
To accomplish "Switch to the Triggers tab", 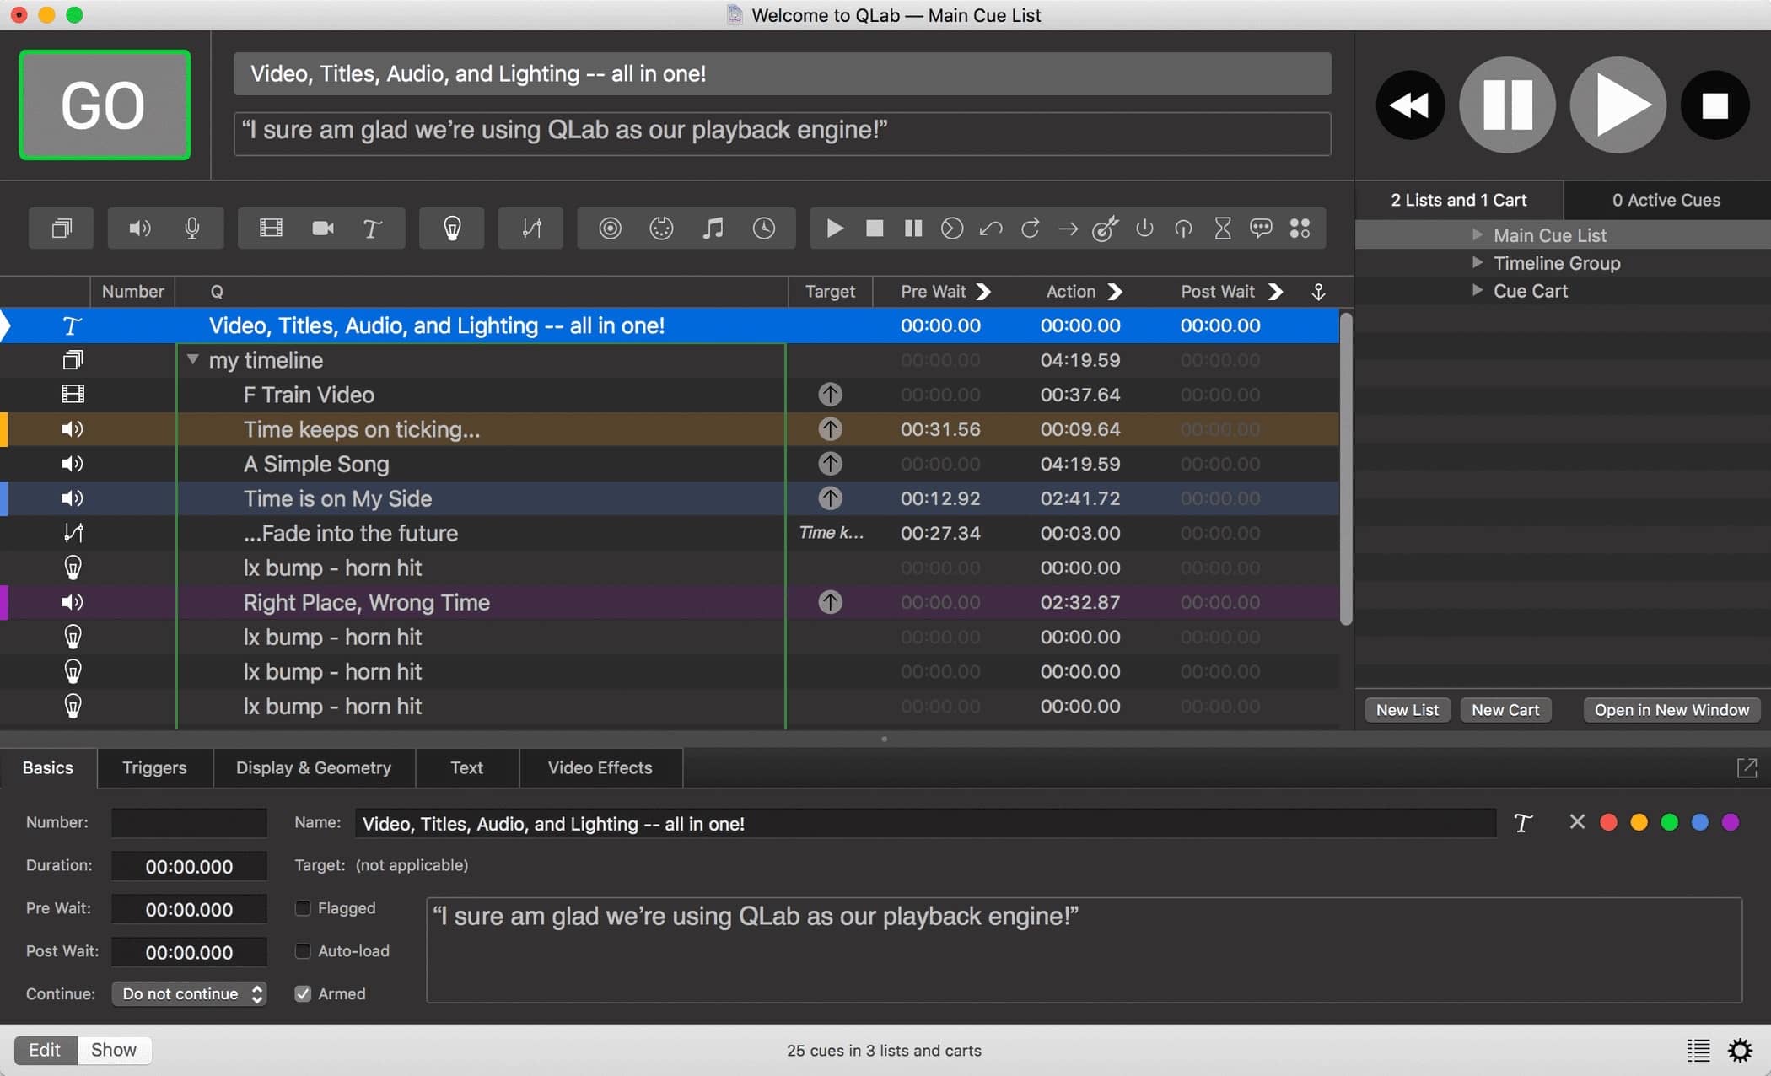I will coord(154,767).
